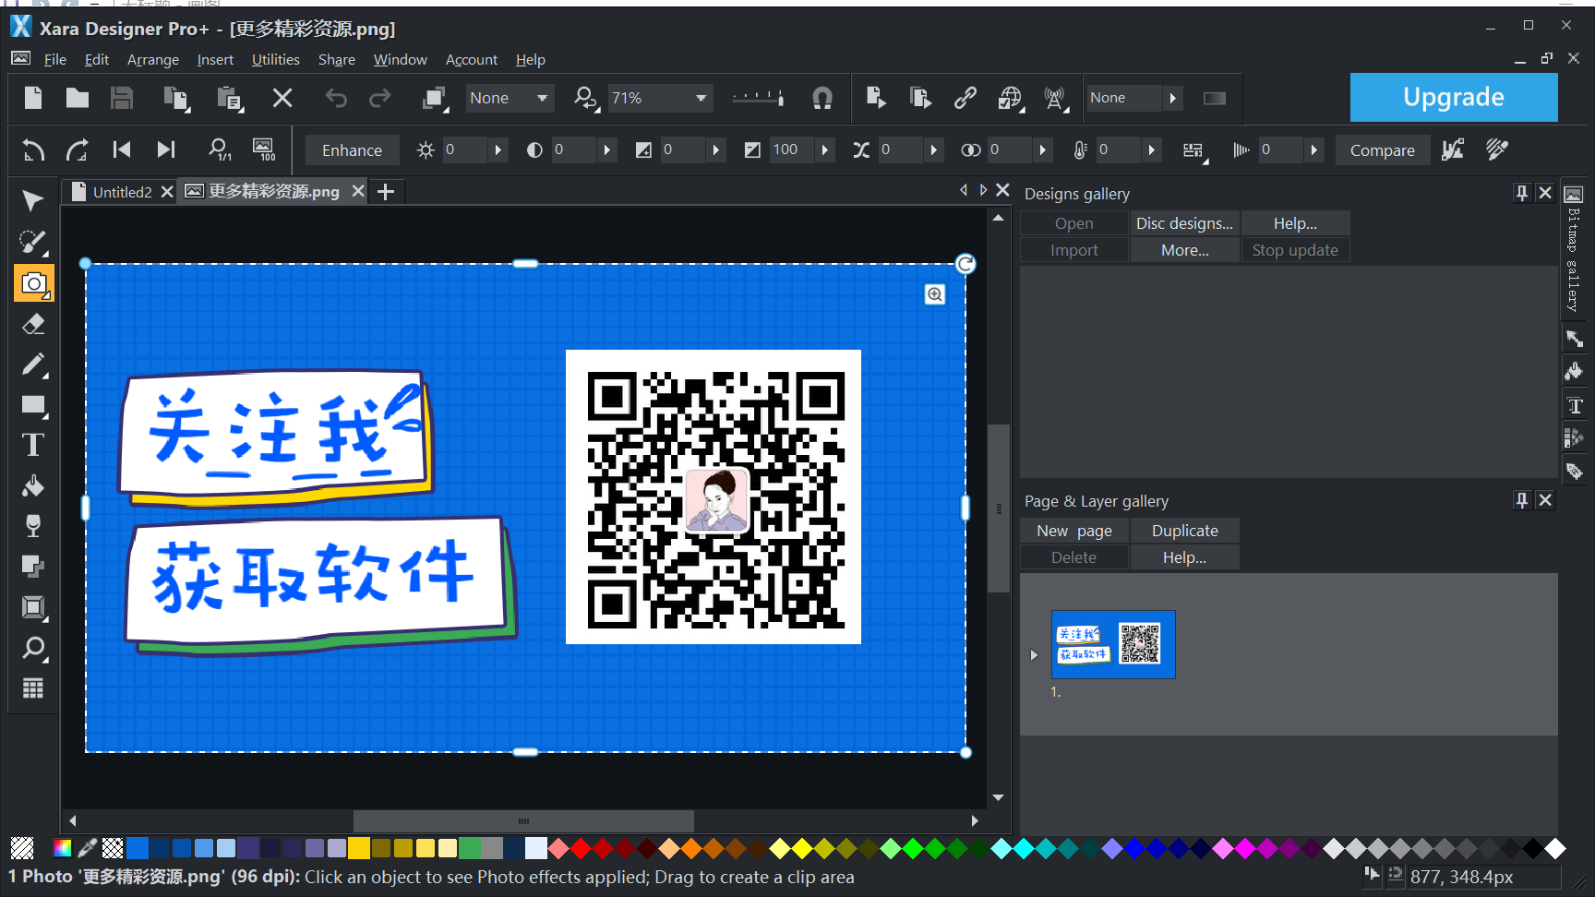Click the Redo arrow

point(380,98)
